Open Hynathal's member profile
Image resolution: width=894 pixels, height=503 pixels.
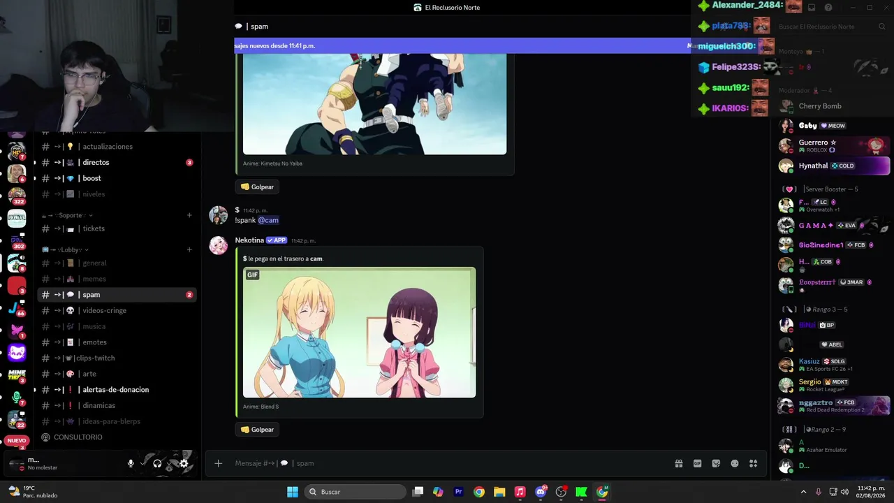pyautogui.click(x=834, y=166)
